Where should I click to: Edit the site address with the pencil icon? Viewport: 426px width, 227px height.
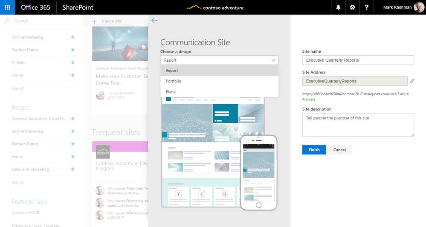[x=412, y=81]
